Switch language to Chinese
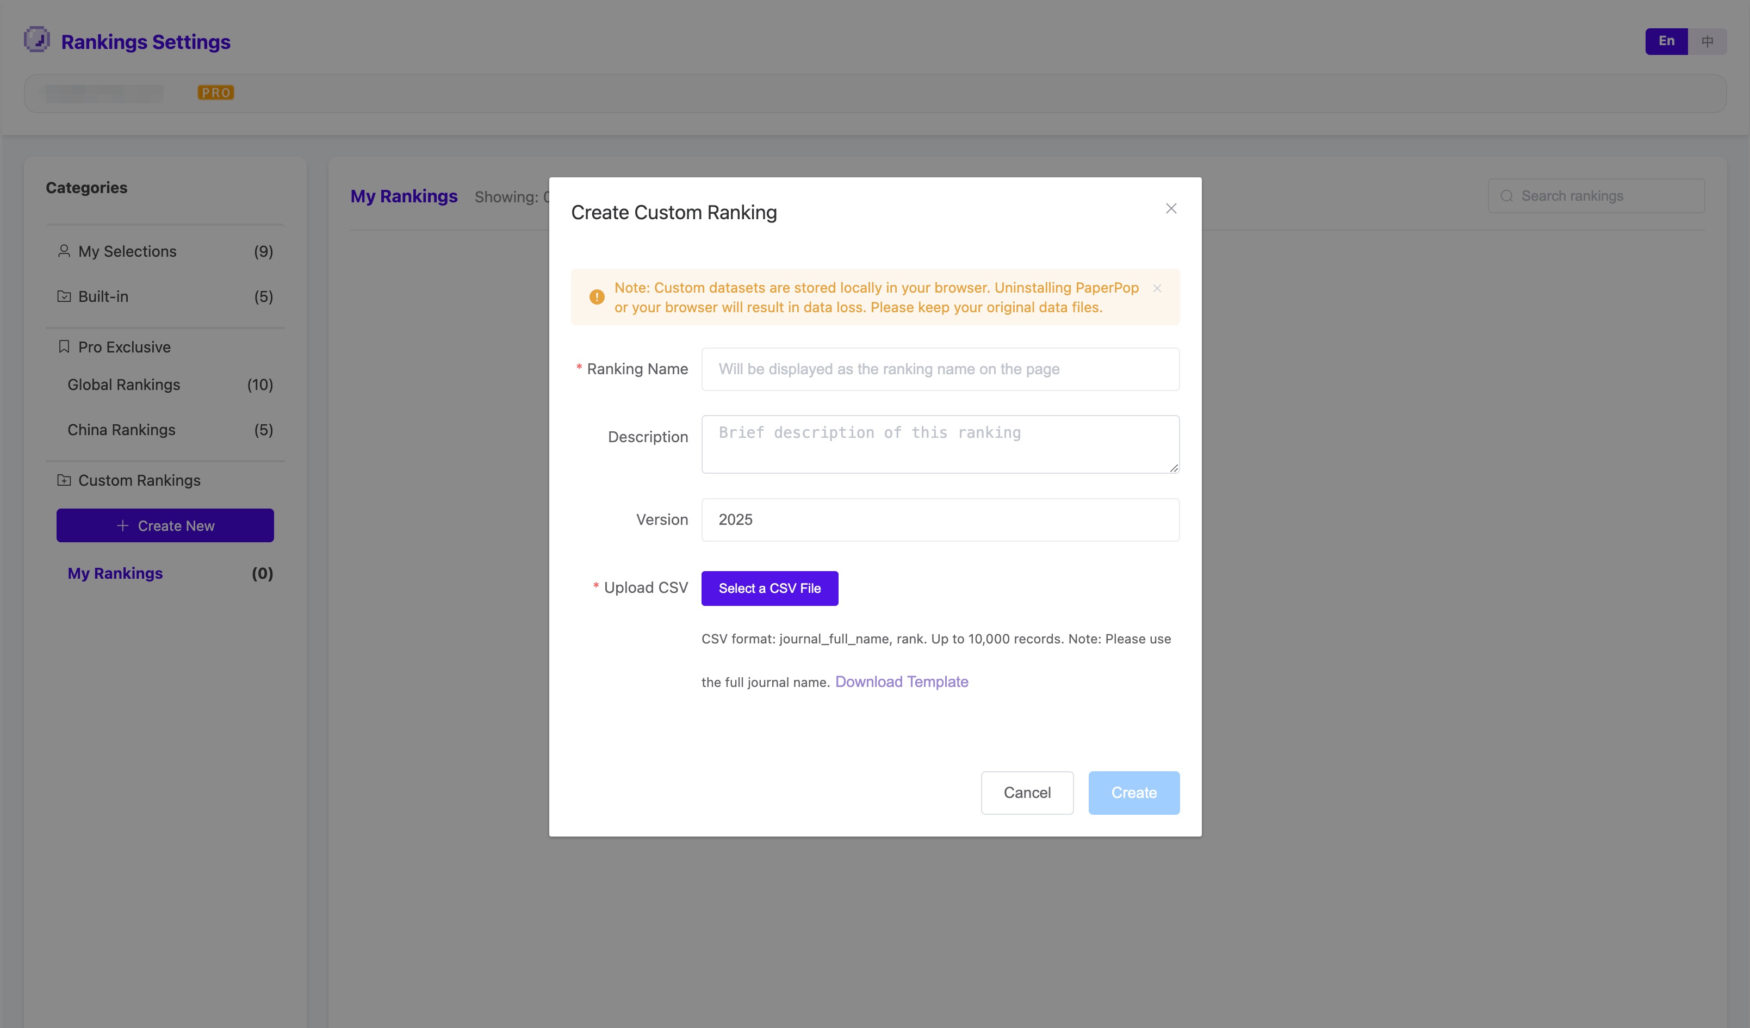 (1707, 41)
